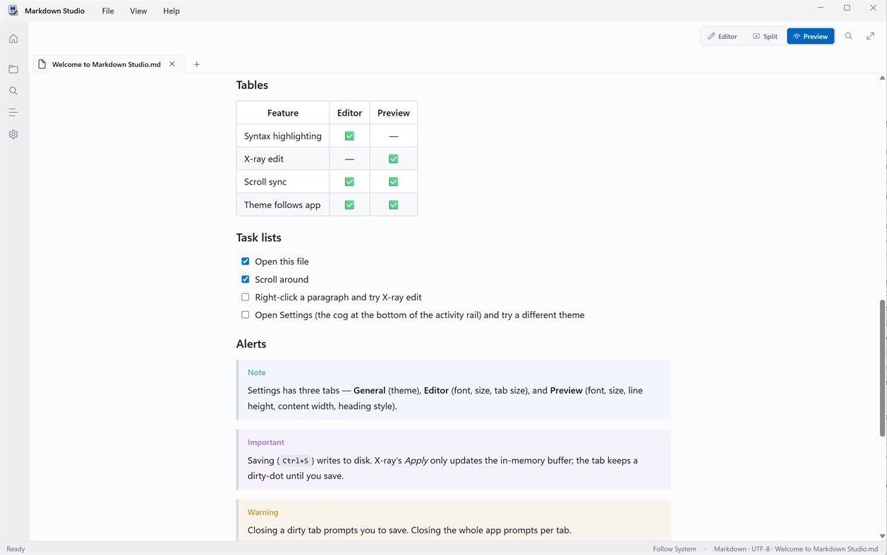
Task: Click Markdown language in status bar
Action: pyautogui.click(x=730, y=549)
